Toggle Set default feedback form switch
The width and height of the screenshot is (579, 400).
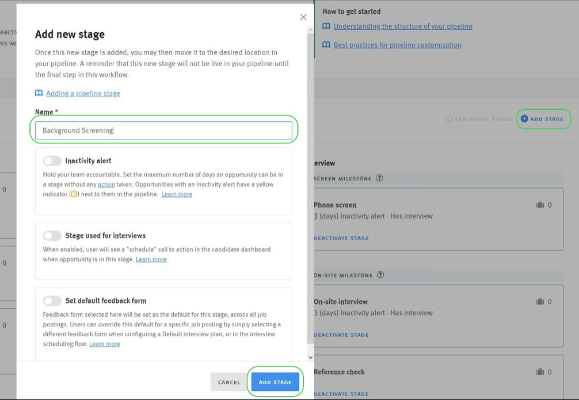[x=52, y=301]
